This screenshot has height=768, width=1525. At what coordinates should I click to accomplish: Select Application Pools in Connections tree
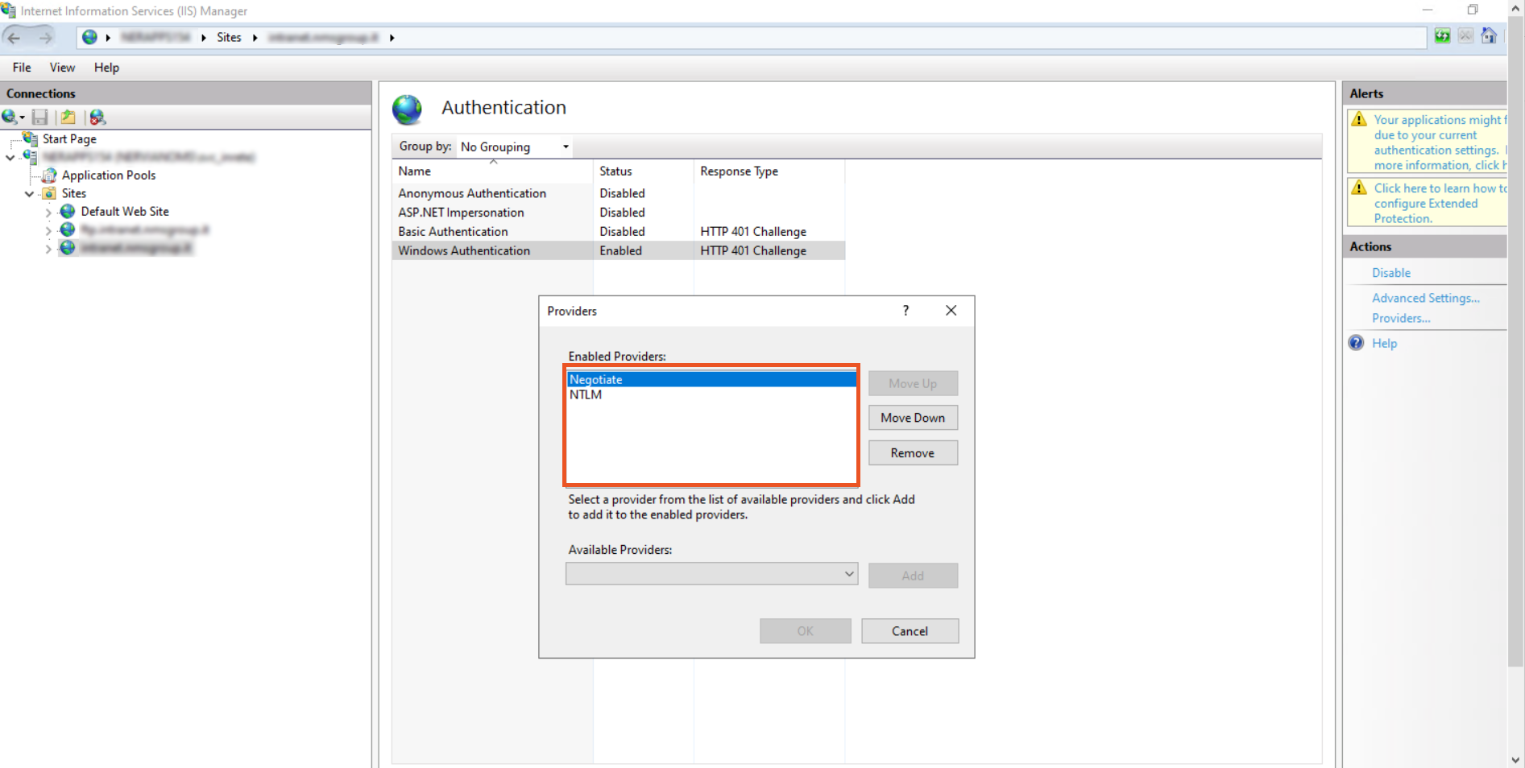(109, 175)
